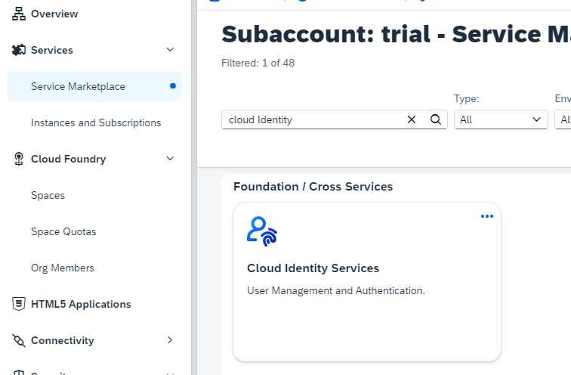Click the Overview icon in sidebar
571x375 pixels.
point(19,14)
